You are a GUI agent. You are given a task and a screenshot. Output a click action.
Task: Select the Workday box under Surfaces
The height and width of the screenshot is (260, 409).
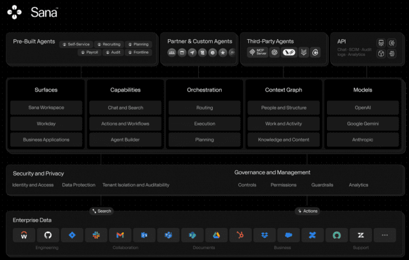point(46,124)
